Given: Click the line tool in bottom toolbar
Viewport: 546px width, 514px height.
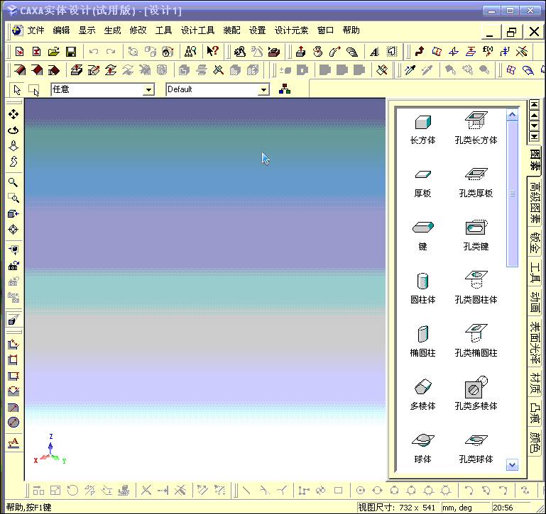Looking at the screenshot, I should point(246,491).
